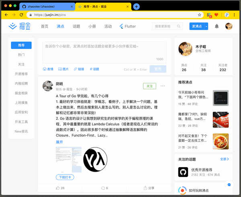241x197 pixels.
Task: Expand post text with 展开
Action: (59, 142)
